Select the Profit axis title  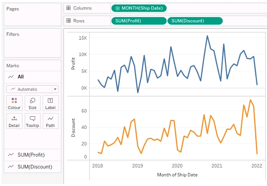(73, 64)
